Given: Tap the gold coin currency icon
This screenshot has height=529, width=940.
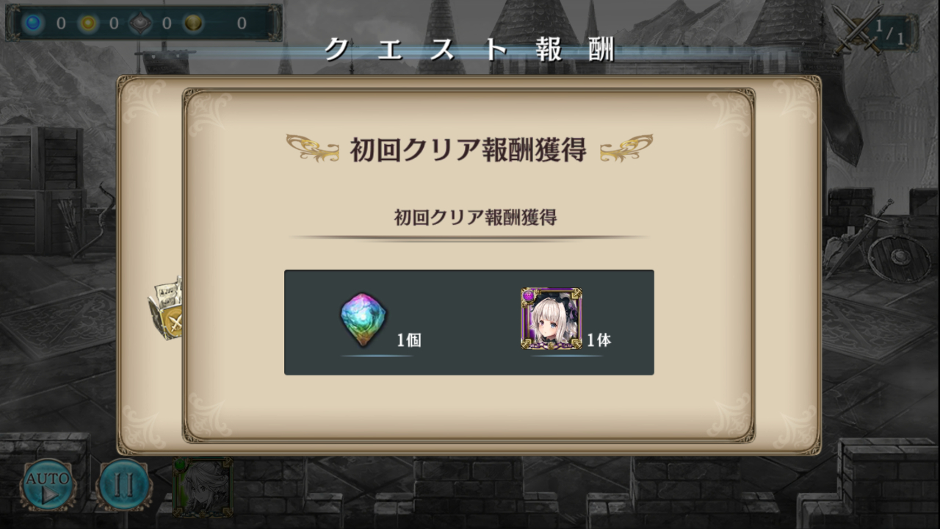Looking at the screenshot, I should 88,23.
